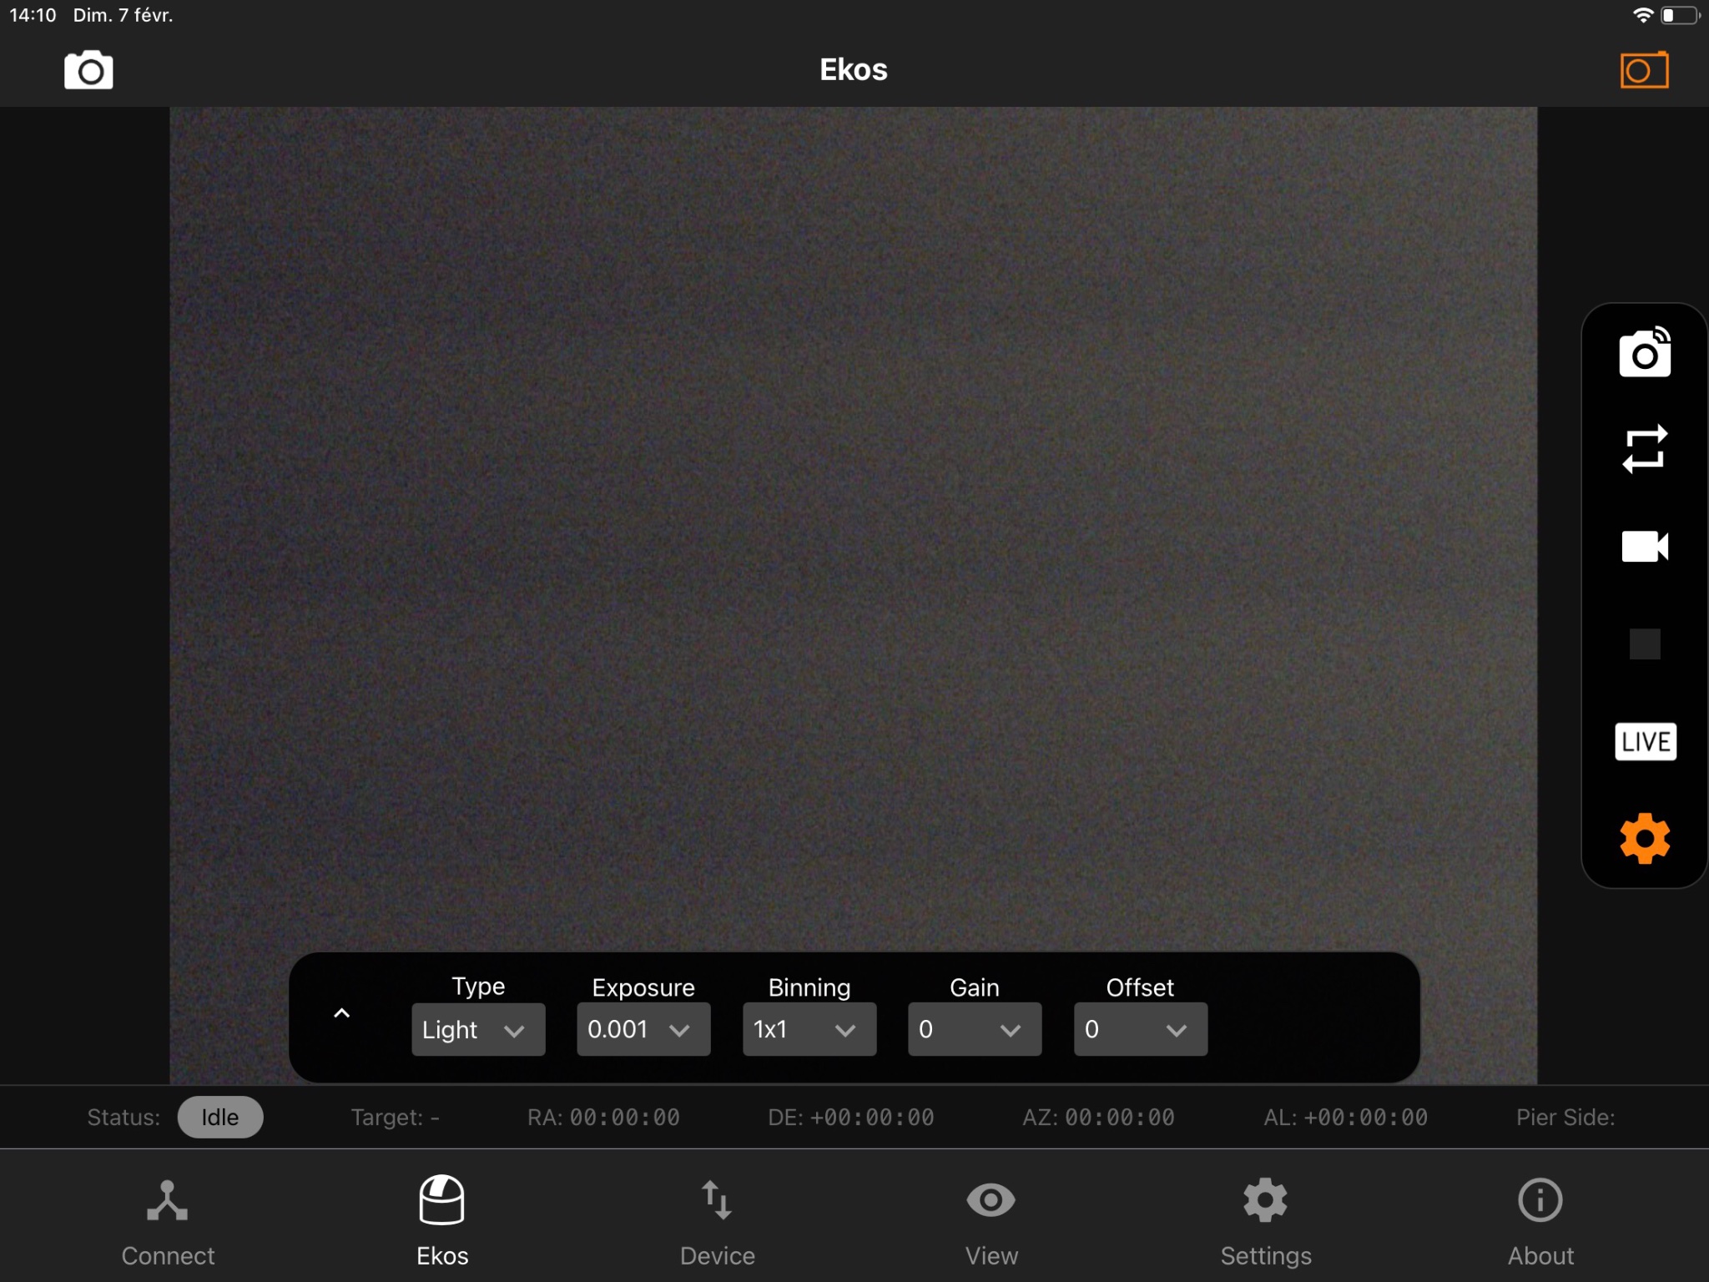
Task: Click the Idle status badge
Action: click(x=220, y=1117)
